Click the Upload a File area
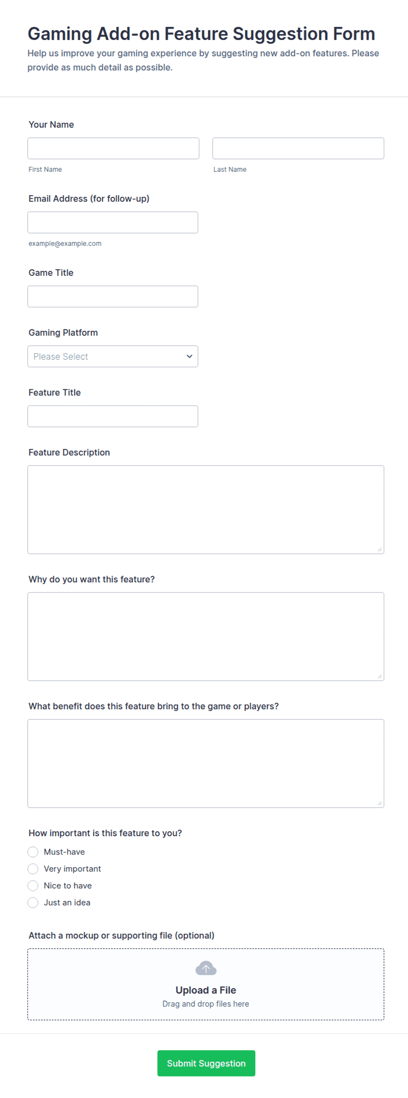The width and height of the screenshot is (408, 1098). tap(206, 984)
